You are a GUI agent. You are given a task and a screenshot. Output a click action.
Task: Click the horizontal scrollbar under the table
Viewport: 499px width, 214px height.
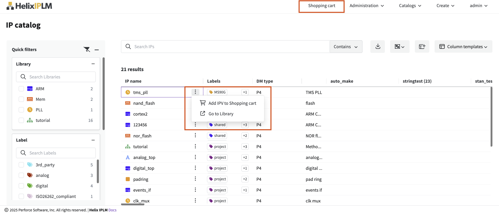point(133,204)
